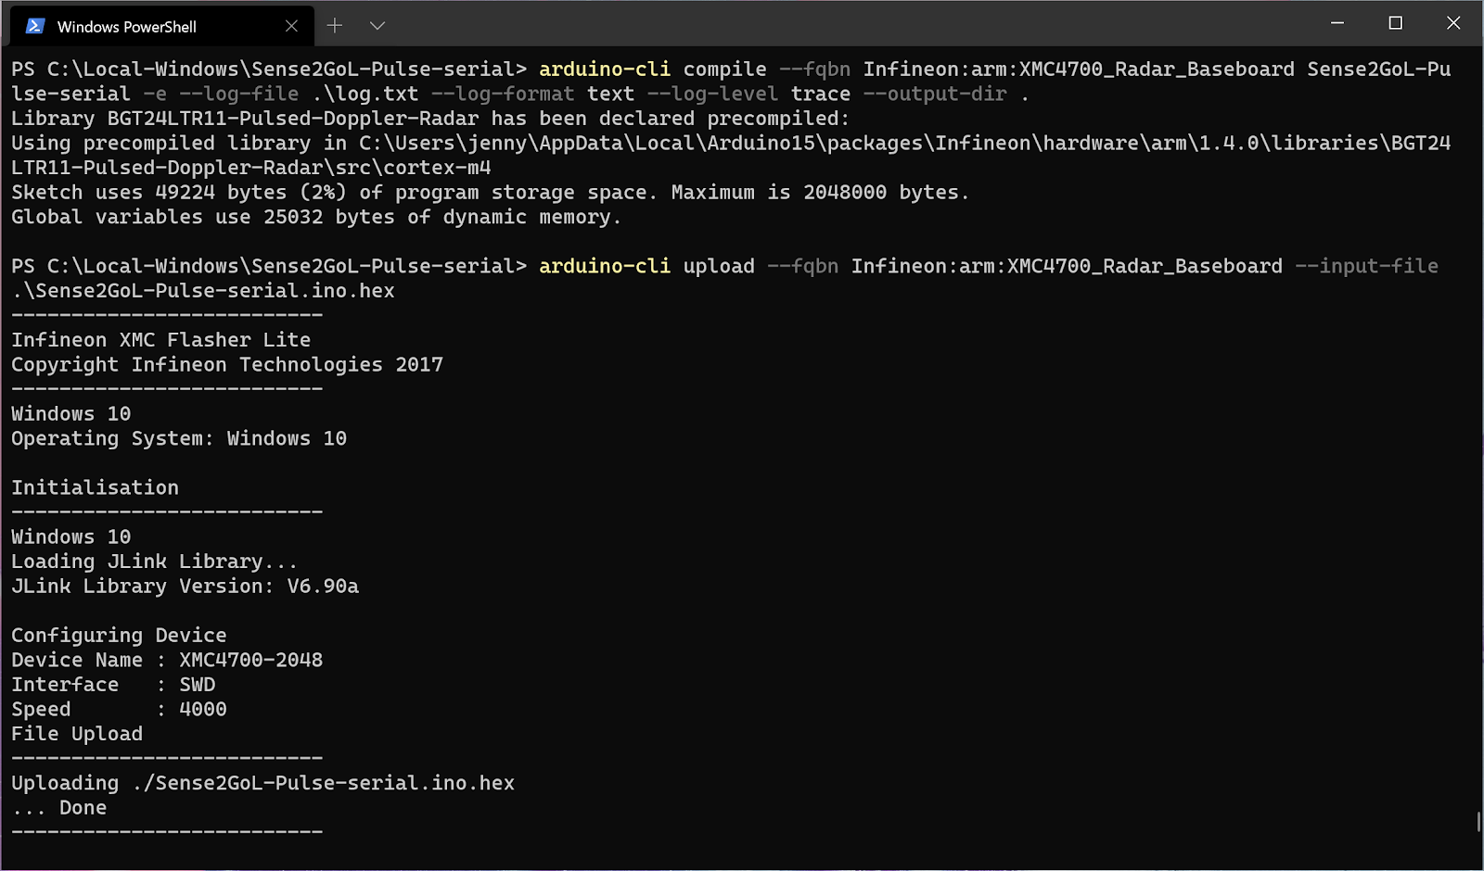Viewport: 1484px width, 871px height.
Task: Click the vertical scrollbar thumb at right edge
Action: click(1478, 822)
